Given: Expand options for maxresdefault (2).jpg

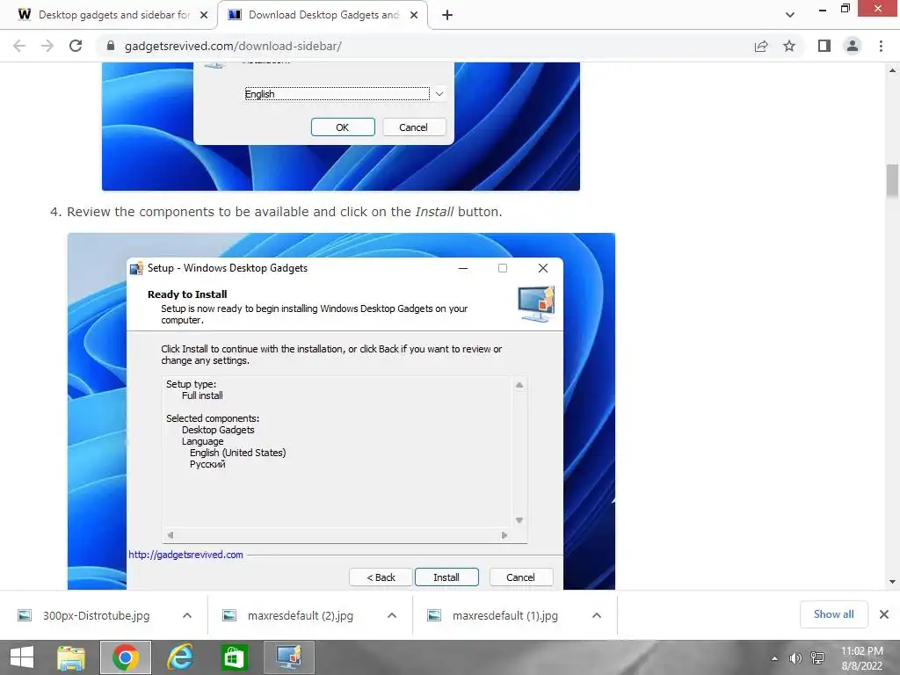Looking at the screenshot, I should coord(392,615).
